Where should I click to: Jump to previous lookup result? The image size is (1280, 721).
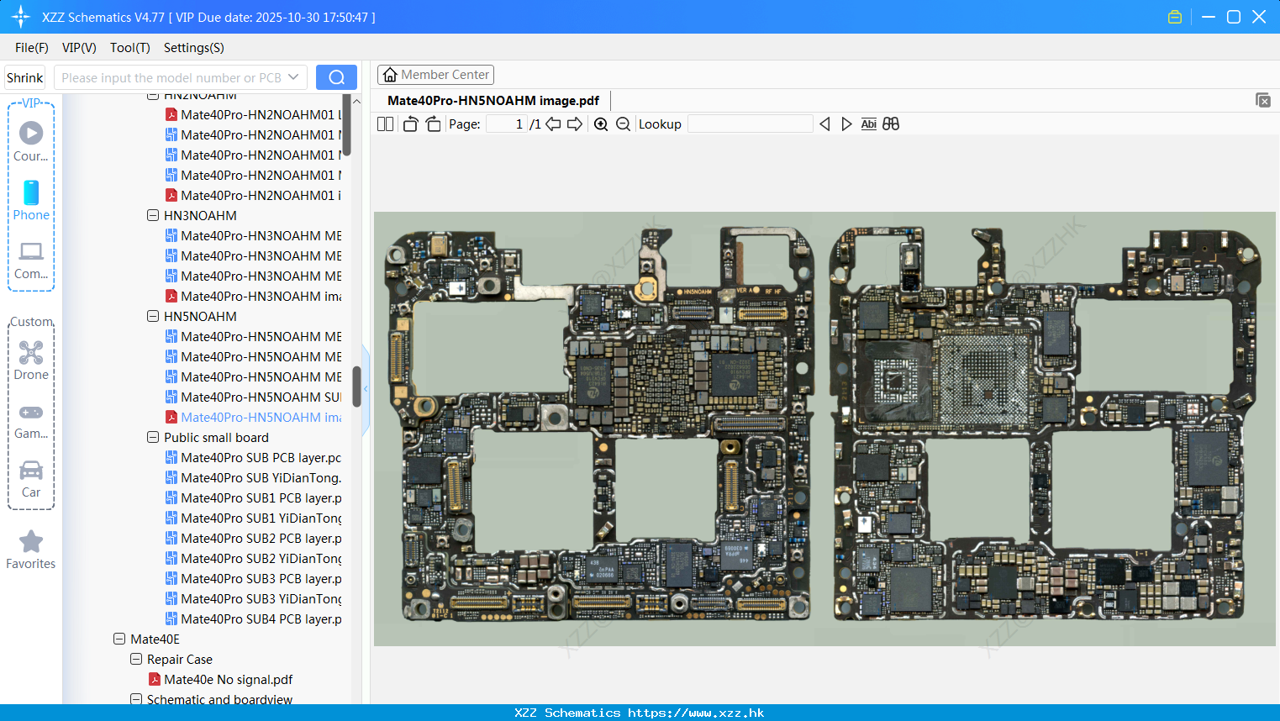(824, 124)
